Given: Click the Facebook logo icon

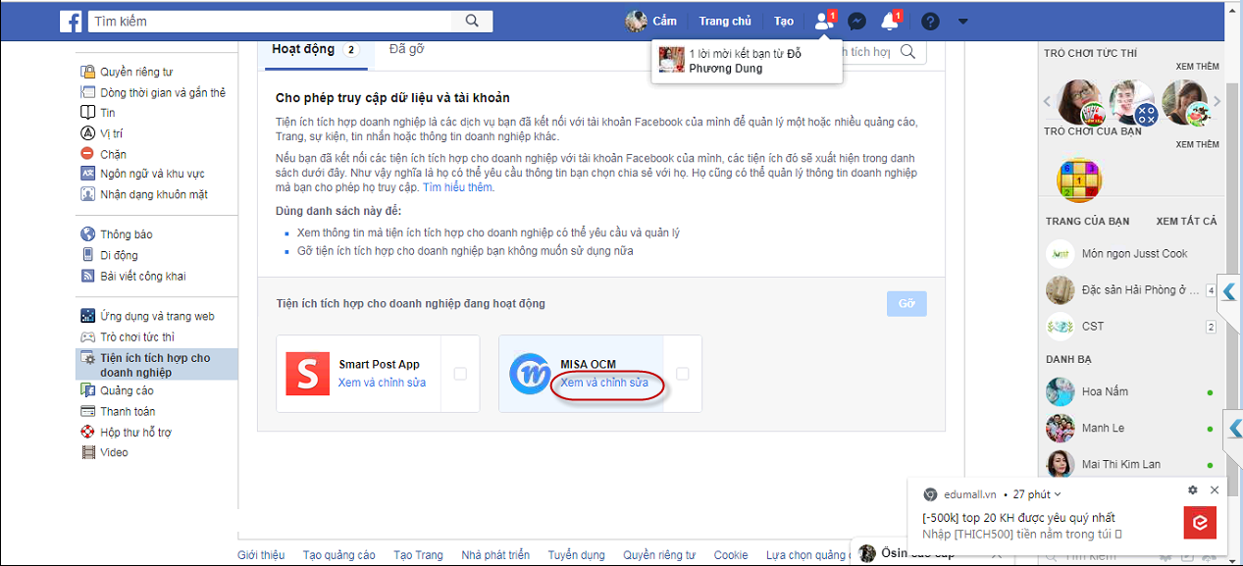Looking at the screenshot, I should click(x=71, y=21).
